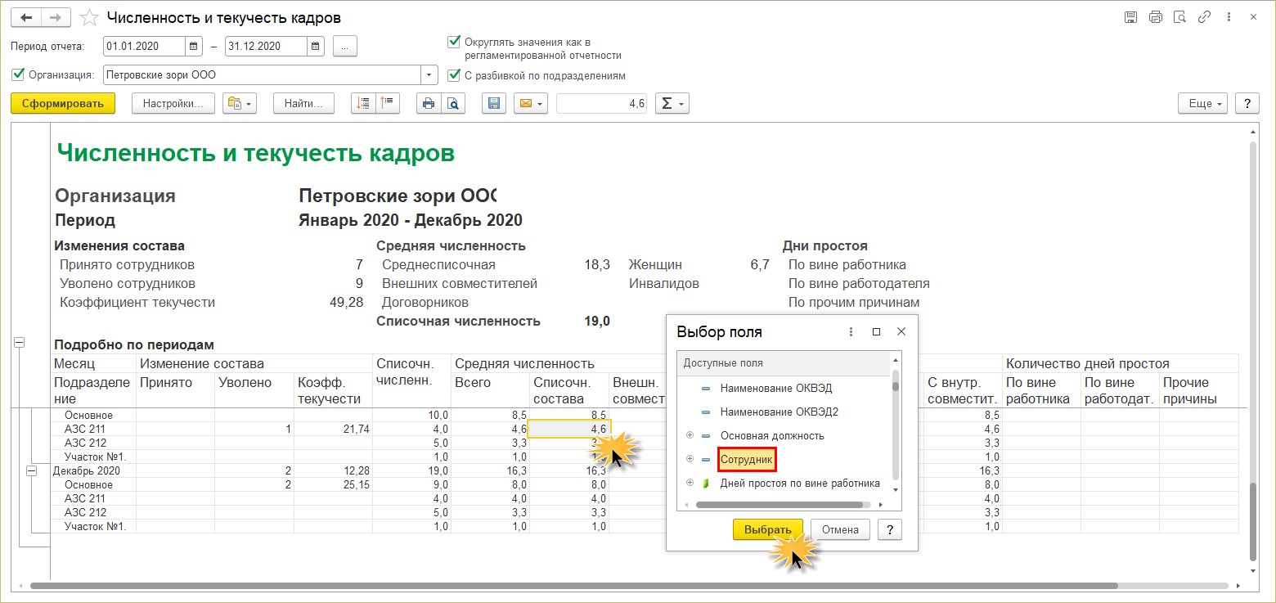
Task: Click the report's horizontal scrollbar
Action: pos(573,587)
